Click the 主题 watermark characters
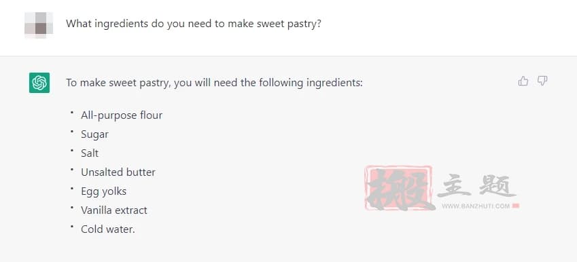 476,186
